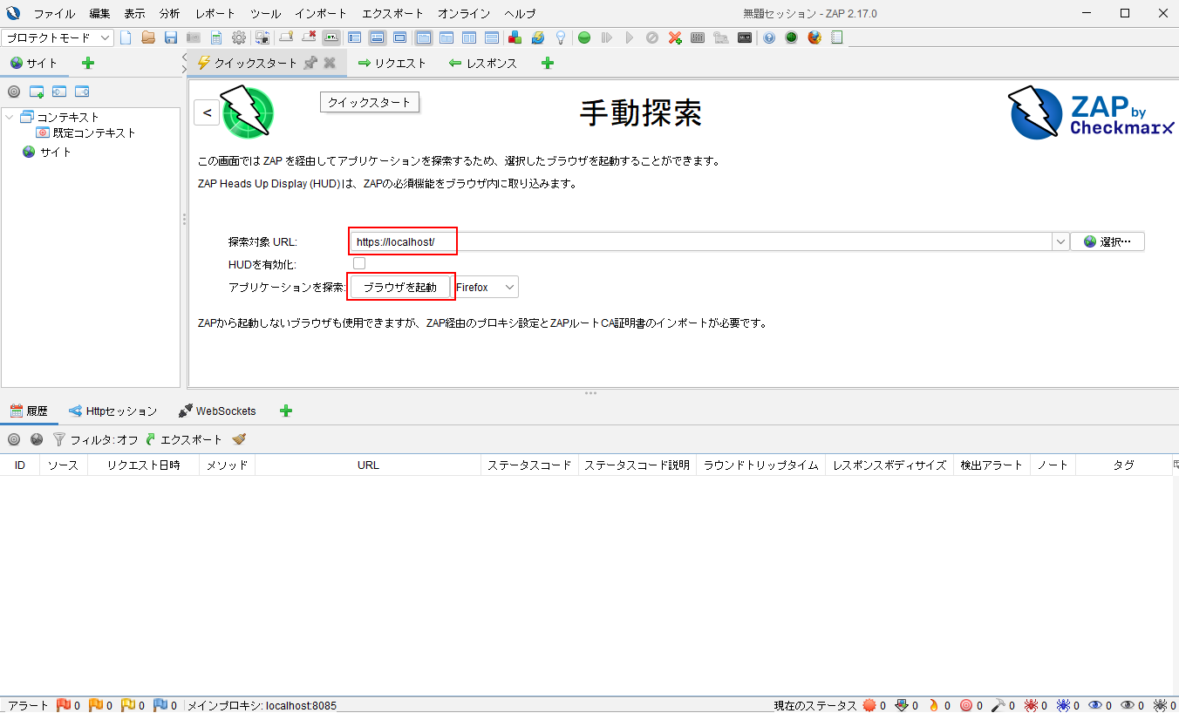The width and height of the screenshot is (1179, 713).
Task: Open the ファイル menu
Action: pos(54,14)
